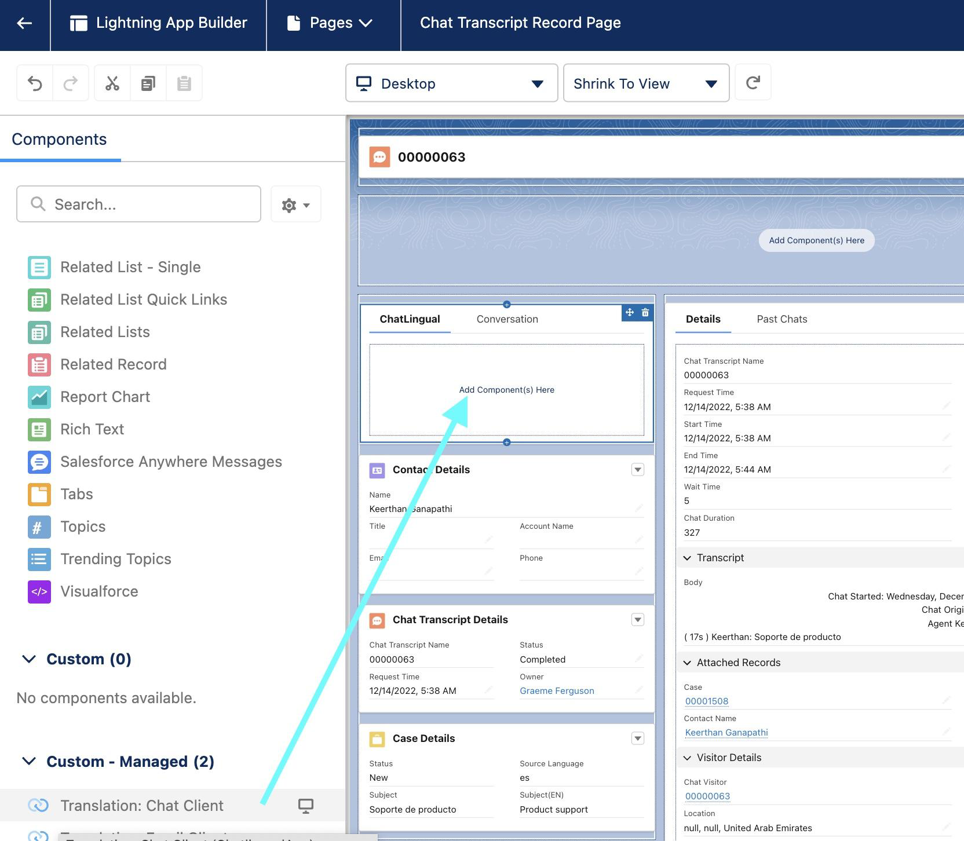Viewport: 964px width, 841px height.
Task: Switch to the Past Chats tab
Action: point(782,319)
